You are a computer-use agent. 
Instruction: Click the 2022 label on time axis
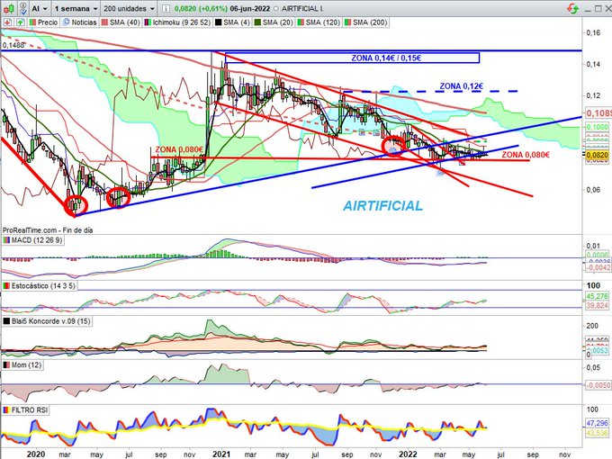[408, 454]
